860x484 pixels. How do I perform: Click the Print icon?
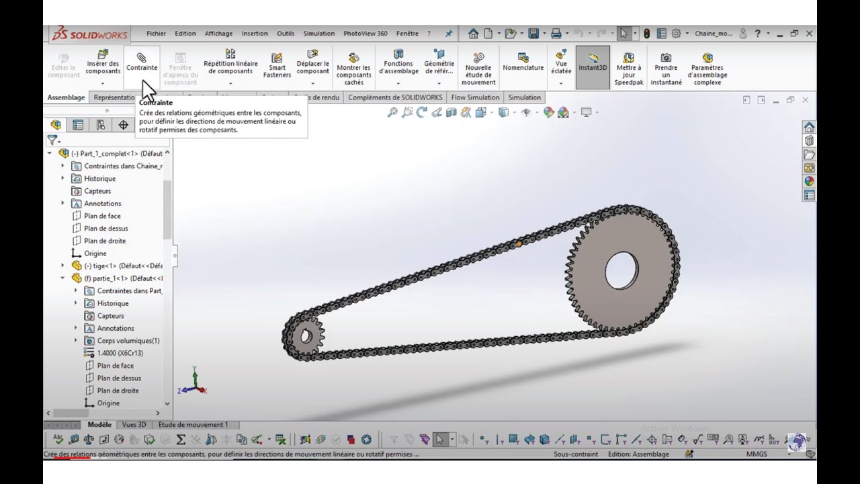556,34
